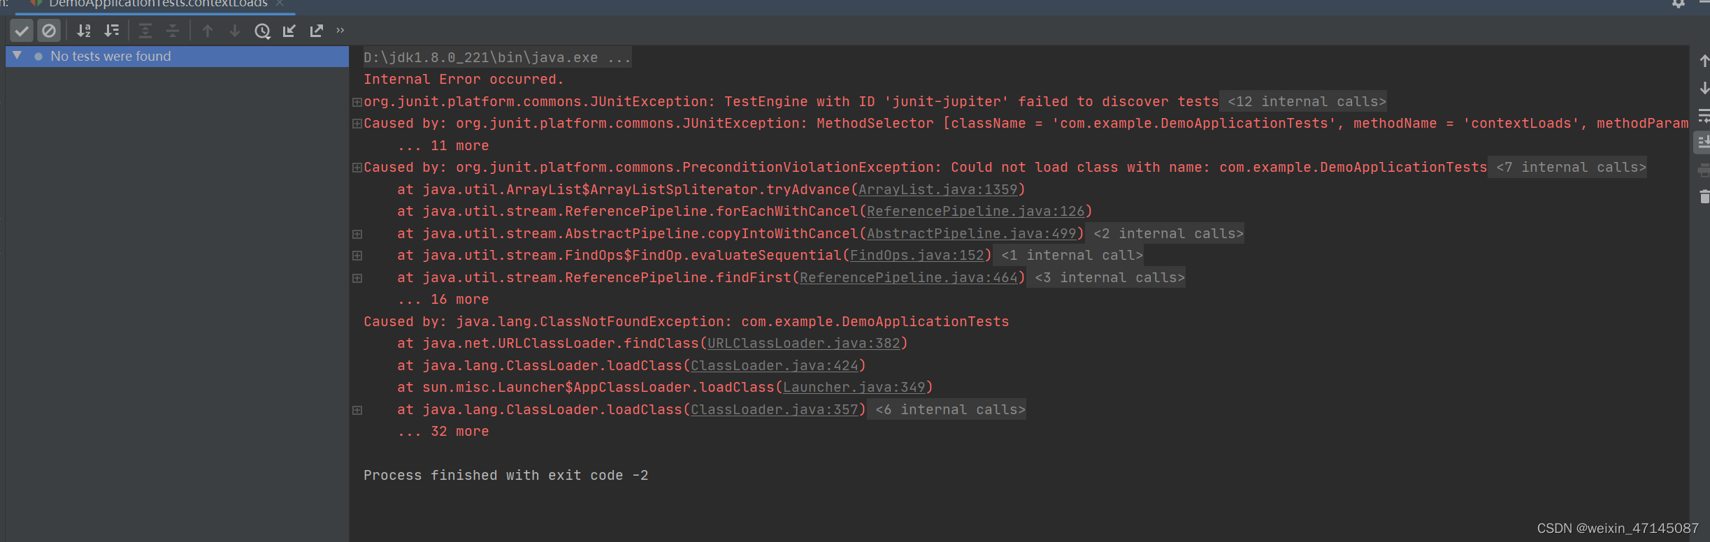Open the ReferencePipeline.java:464 link
The image size is (1710, 542).
(909, 278)
